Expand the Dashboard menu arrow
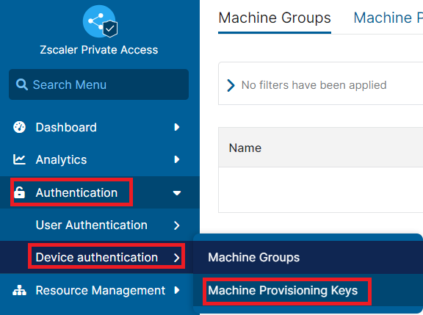 [177, 127]
